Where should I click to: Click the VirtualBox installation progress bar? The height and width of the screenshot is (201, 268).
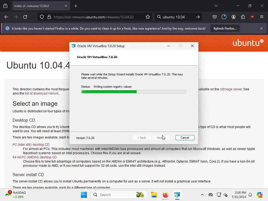(x=134, y=92)
